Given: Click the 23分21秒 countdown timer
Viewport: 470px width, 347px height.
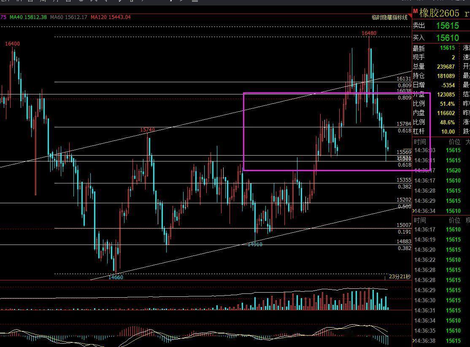Looking at the screenshot, I should tap(400, 277).
